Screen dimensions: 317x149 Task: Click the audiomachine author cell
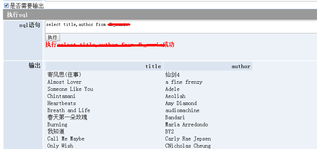click(x=182, y=110)
